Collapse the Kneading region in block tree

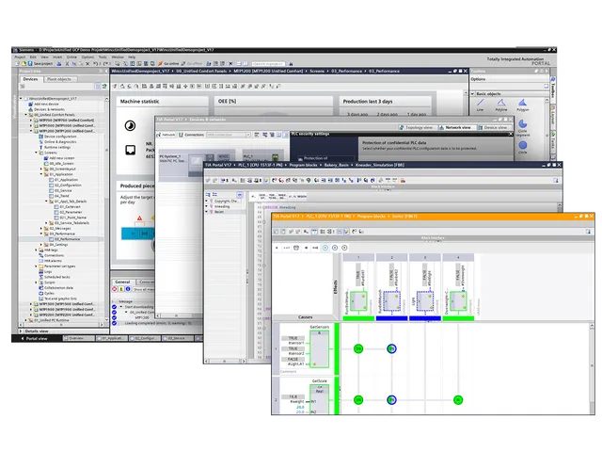[207, 206]
